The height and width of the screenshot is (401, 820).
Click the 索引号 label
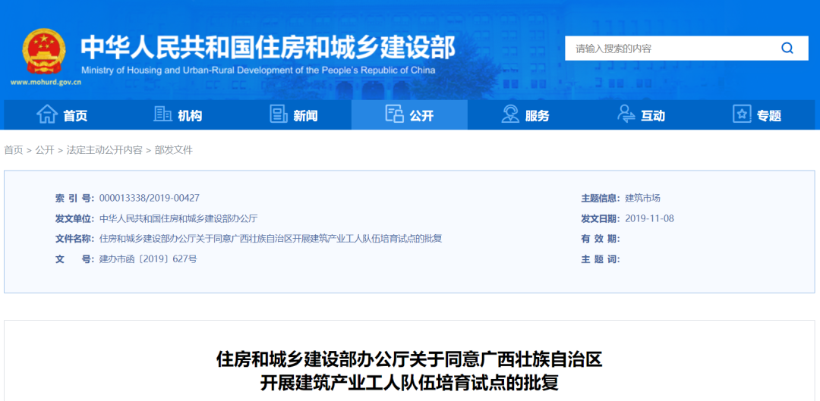click(74, 199)
